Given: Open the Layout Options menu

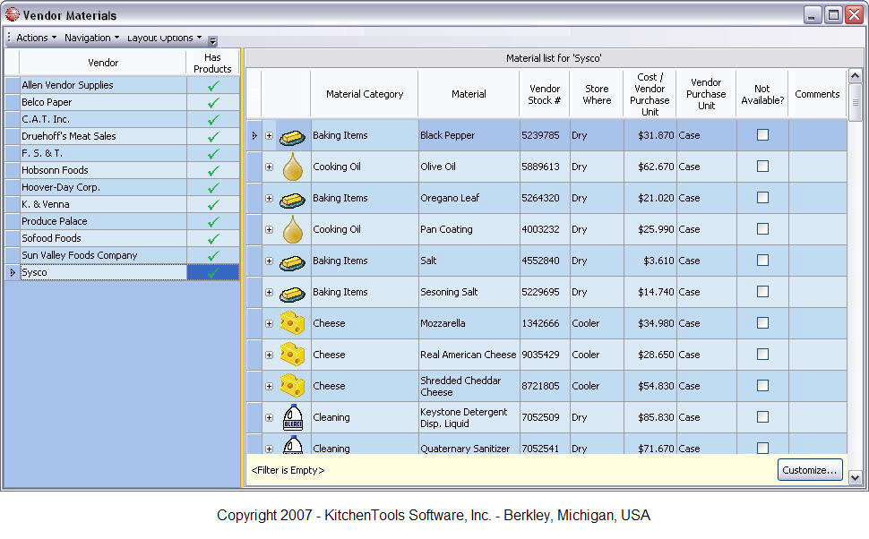Looking at the screenshot, I should click(x=164, y=38).
